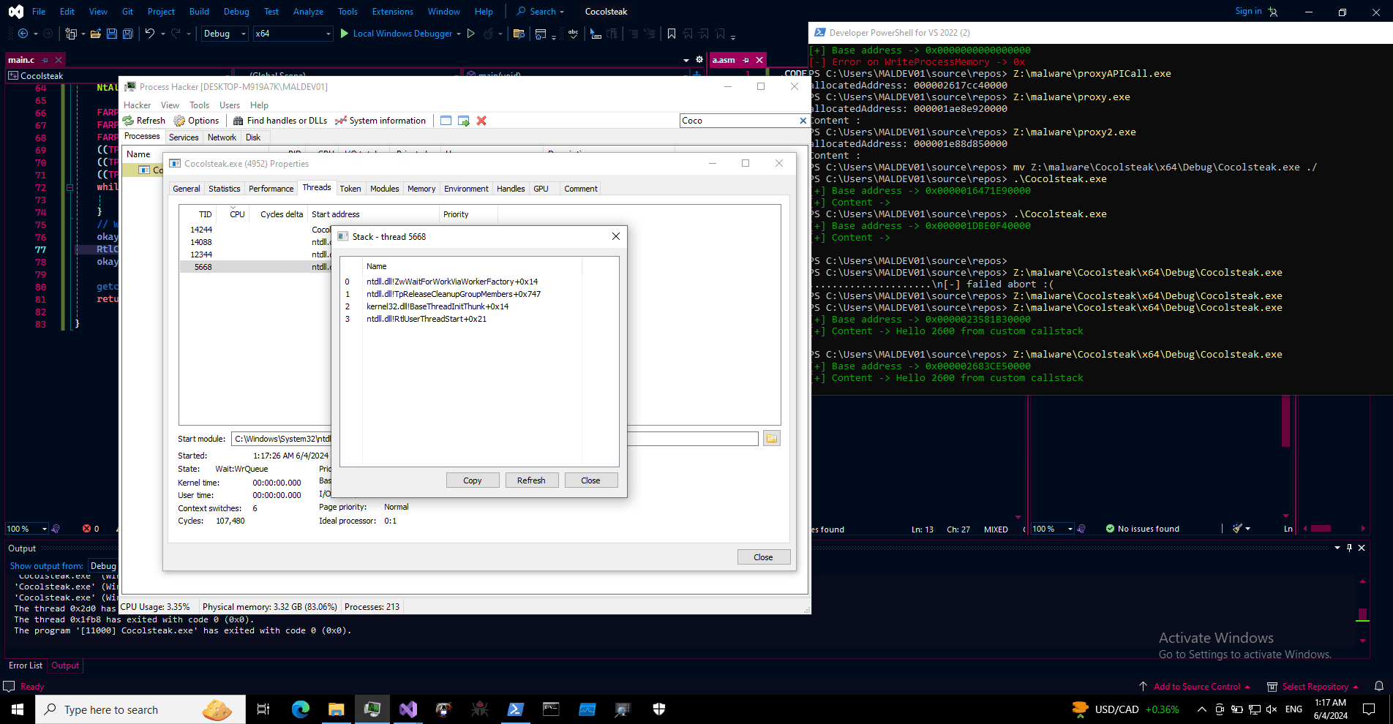The image size is (1393, 724).
Task: Open Visual Studio Debug menu
Action: click(236, 12)
